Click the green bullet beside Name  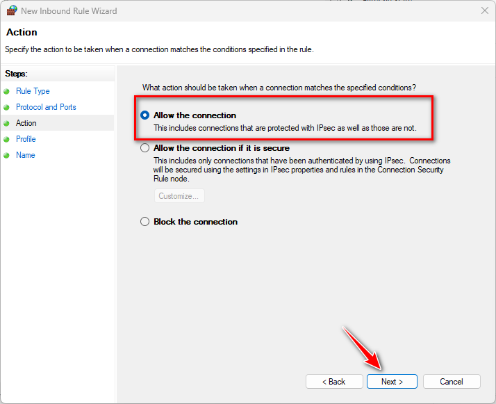pos(7,155)
